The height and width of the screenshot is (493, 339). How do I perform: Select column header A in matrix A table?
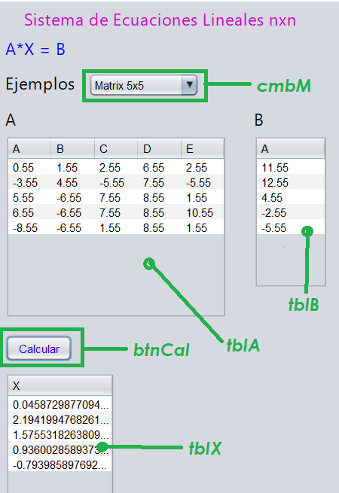(x=29, y=149)
